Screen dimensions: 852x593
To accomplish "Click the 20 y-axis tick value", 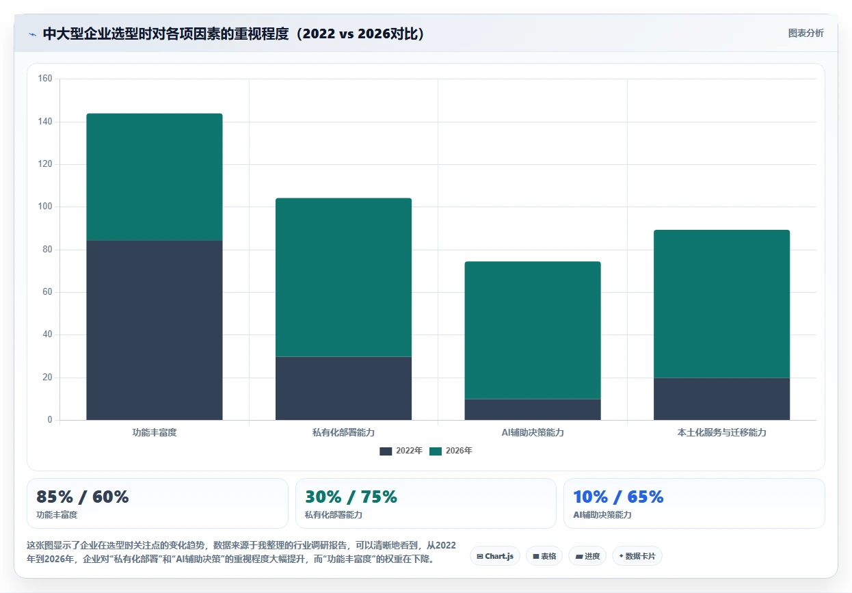I will click(48, 378).
